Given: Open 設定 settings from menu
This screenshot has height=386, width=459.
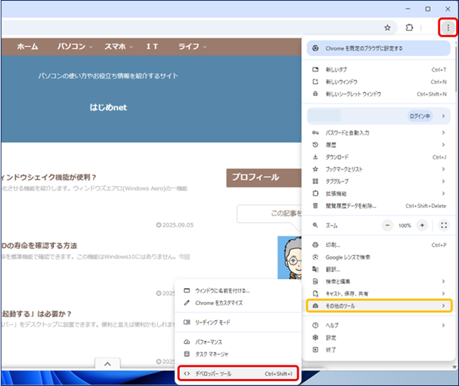Looking at the screenshot, I should point(378,337).
